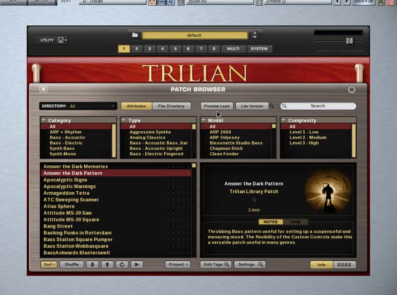Open the Directory dropdown

[78, 106]
